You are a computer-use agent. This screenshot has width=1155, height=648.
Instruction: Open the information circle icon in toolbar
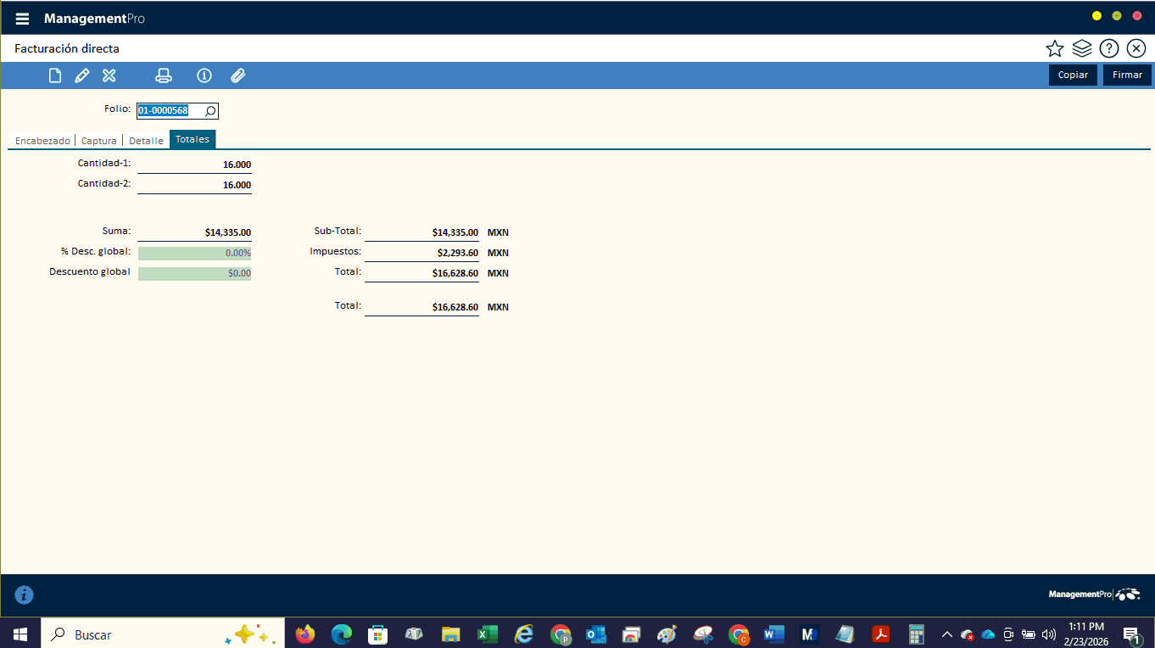click(x=204, y=75)
